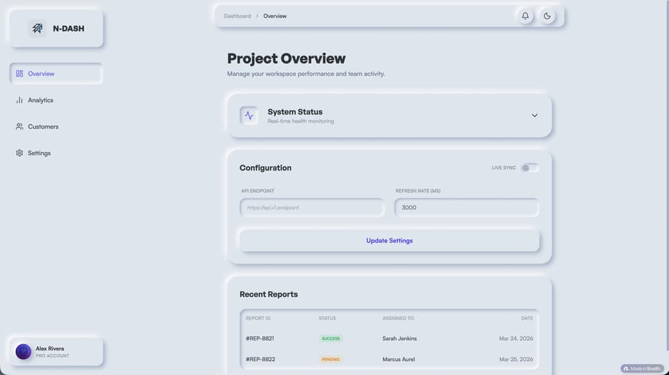Select report #REP-8821
The width and height of the screenshot is (669, 375).
(260, 338)
